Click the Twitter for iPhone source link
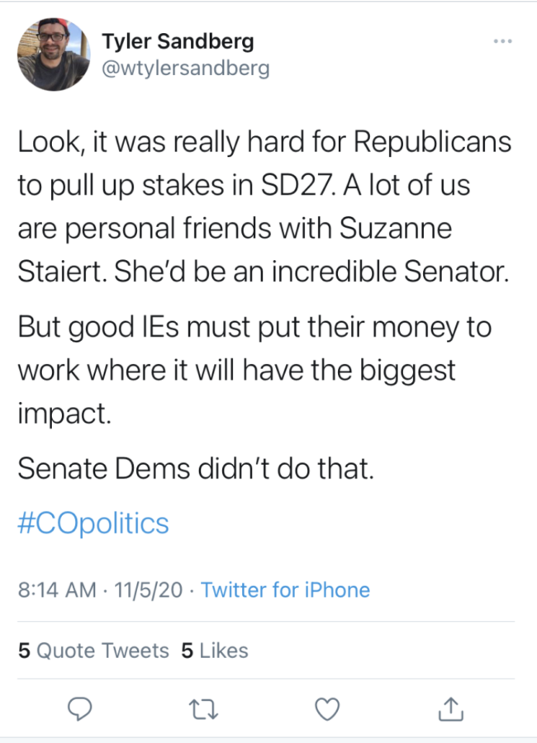Screen dimensions: 537x743 coord(285,589)
